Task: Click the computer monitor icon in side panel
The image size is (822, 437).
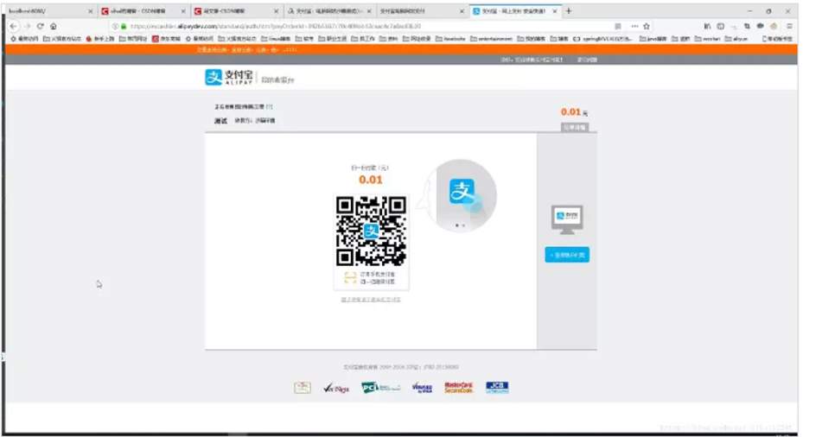Action: 567,219
